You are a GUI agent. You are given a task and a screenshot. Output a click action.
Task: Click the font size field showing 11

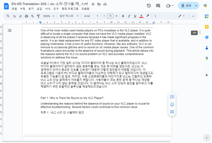point(110,16)
